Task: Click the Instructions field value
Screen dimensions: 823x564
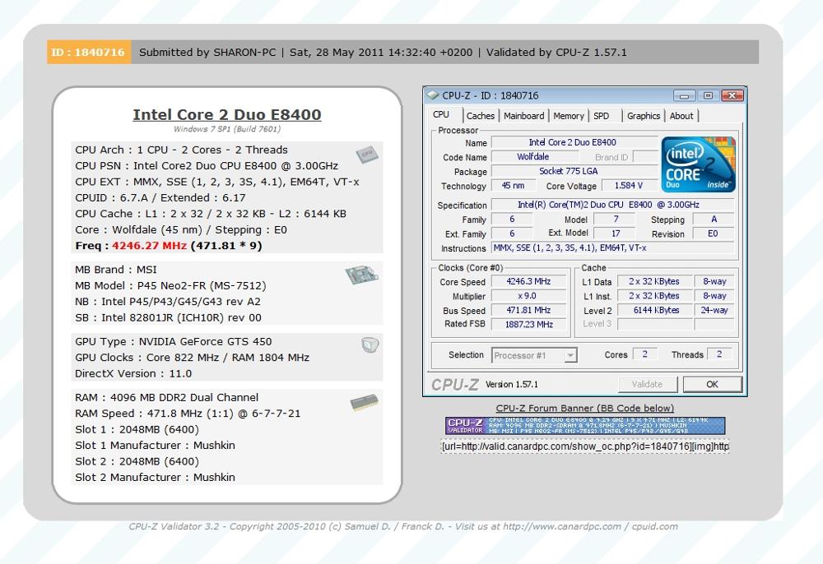Action: click(x=613, y=248)
